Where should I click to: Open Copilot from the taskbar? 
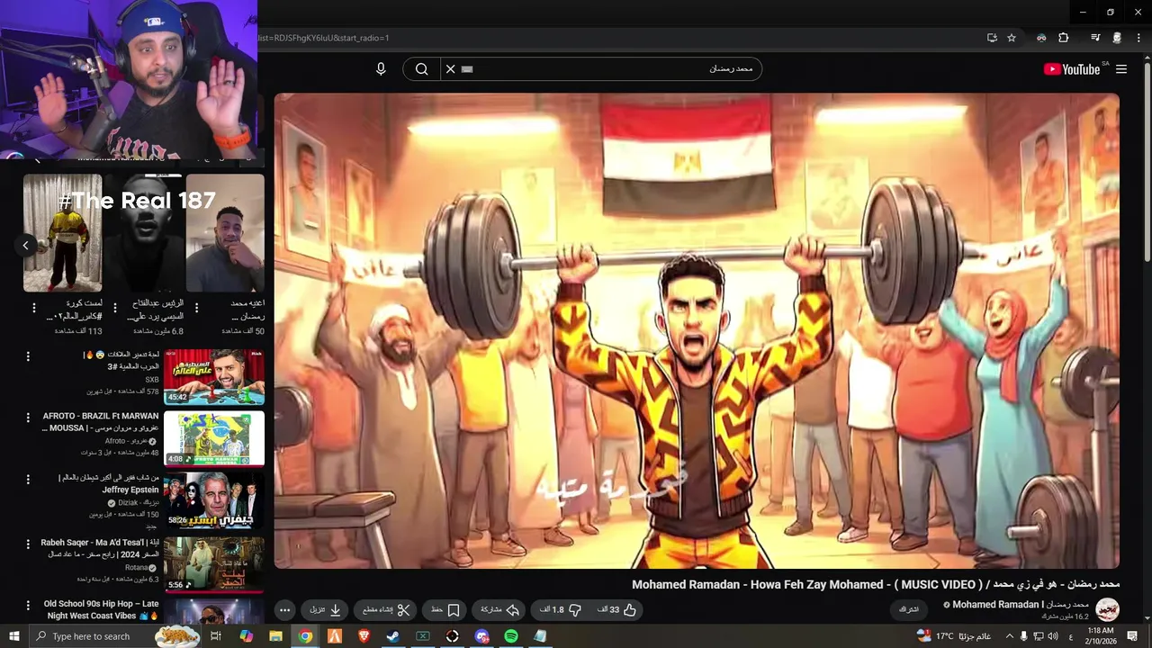pyautogui.click(x=246, y=636)
